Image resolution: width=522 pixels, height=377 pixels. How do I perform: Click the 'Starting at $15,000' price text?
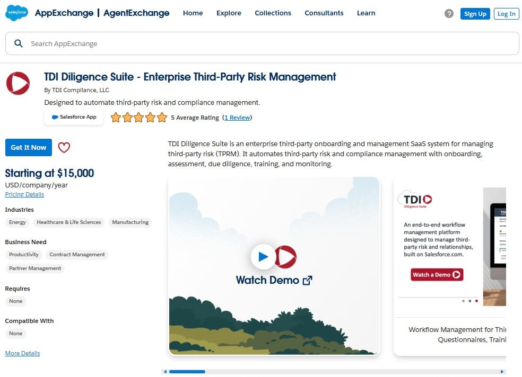pos(50,173)
